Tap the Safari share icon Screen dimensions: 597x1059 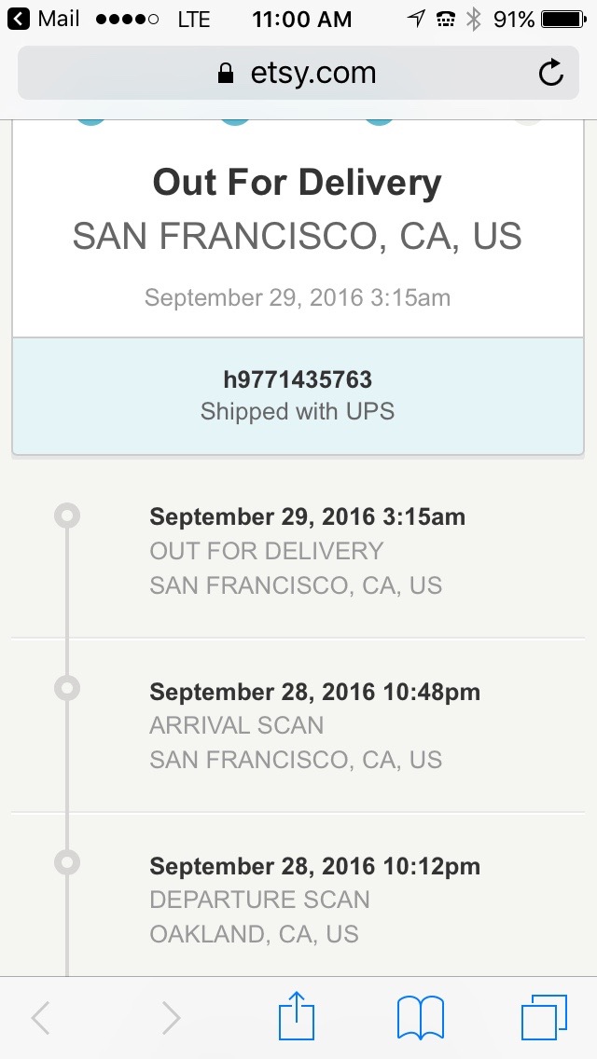[x=297, y=1017]
